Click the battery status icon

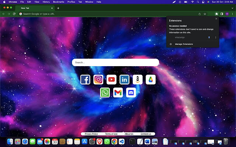pyautogui.click(x=186, y=2)
